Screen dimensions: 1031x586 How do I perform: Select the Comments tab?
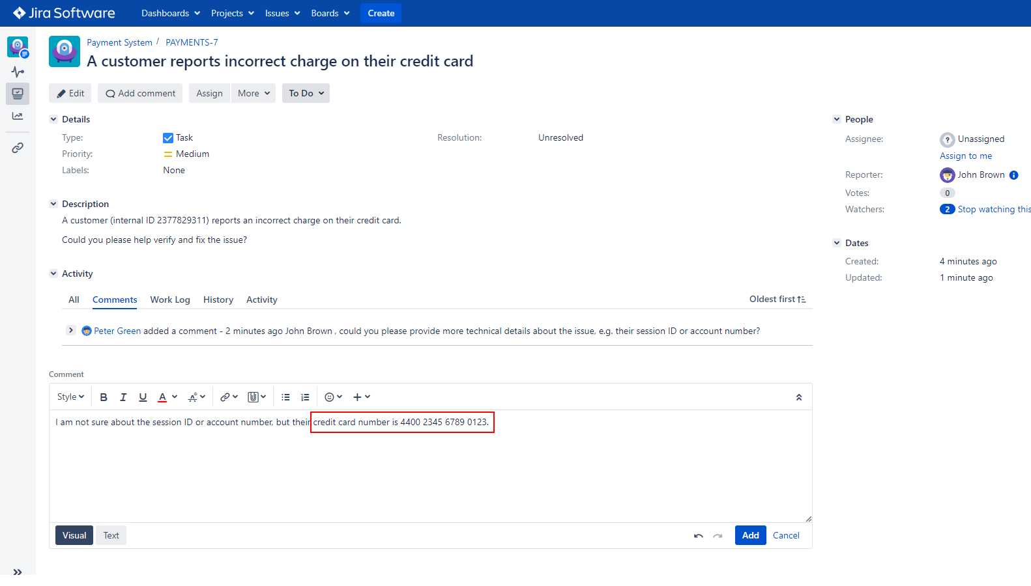115,300
